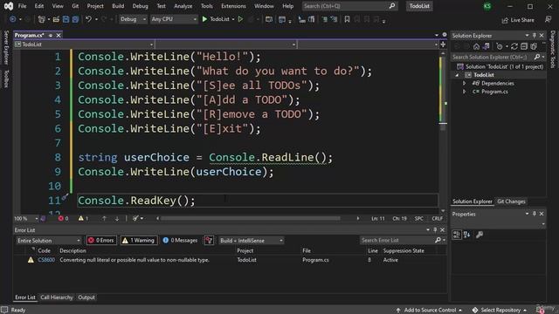Click Select Repository in status bar

point(500,311)
